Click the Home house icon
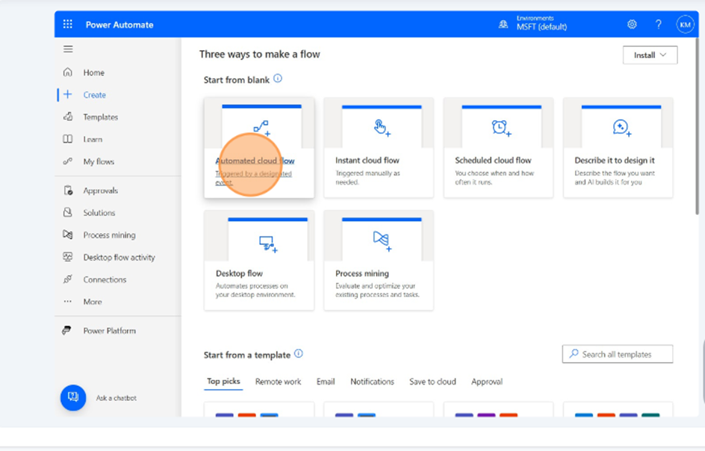 point(67,72)
